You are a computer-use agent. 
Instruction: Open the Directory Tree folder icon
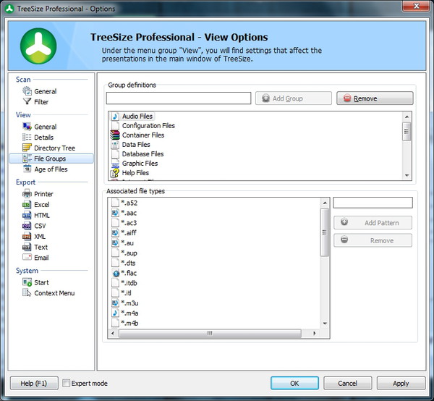pyautogui.click(x=27, y=148)
